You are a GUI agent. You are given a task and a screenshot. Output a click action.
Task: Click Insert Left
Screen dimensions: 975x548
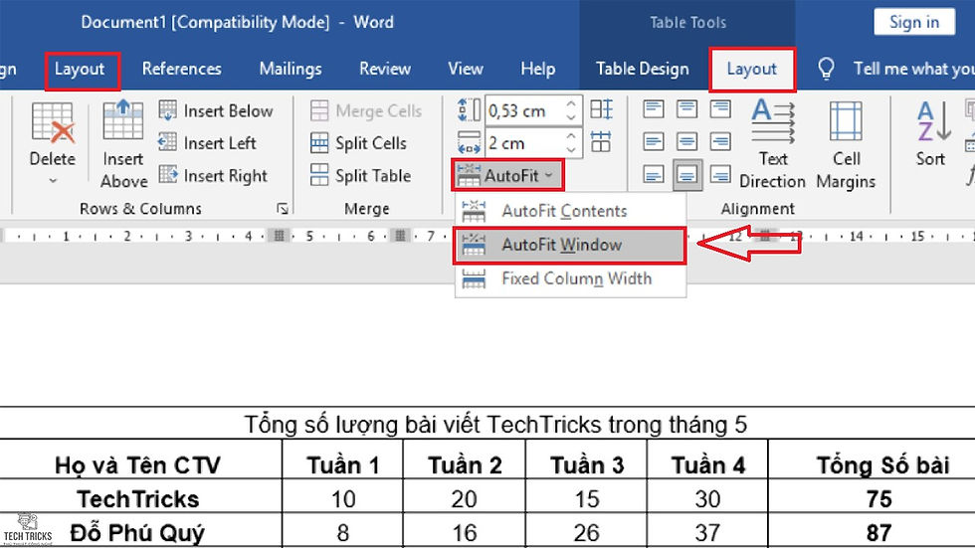pos(207,143)
